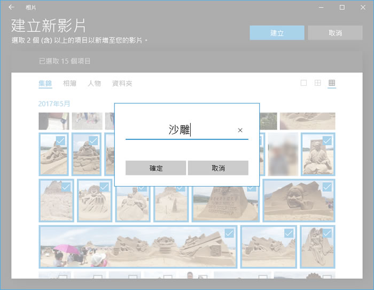
Task: Uncheck the second photo in the second row
Action: click(87, 154)
